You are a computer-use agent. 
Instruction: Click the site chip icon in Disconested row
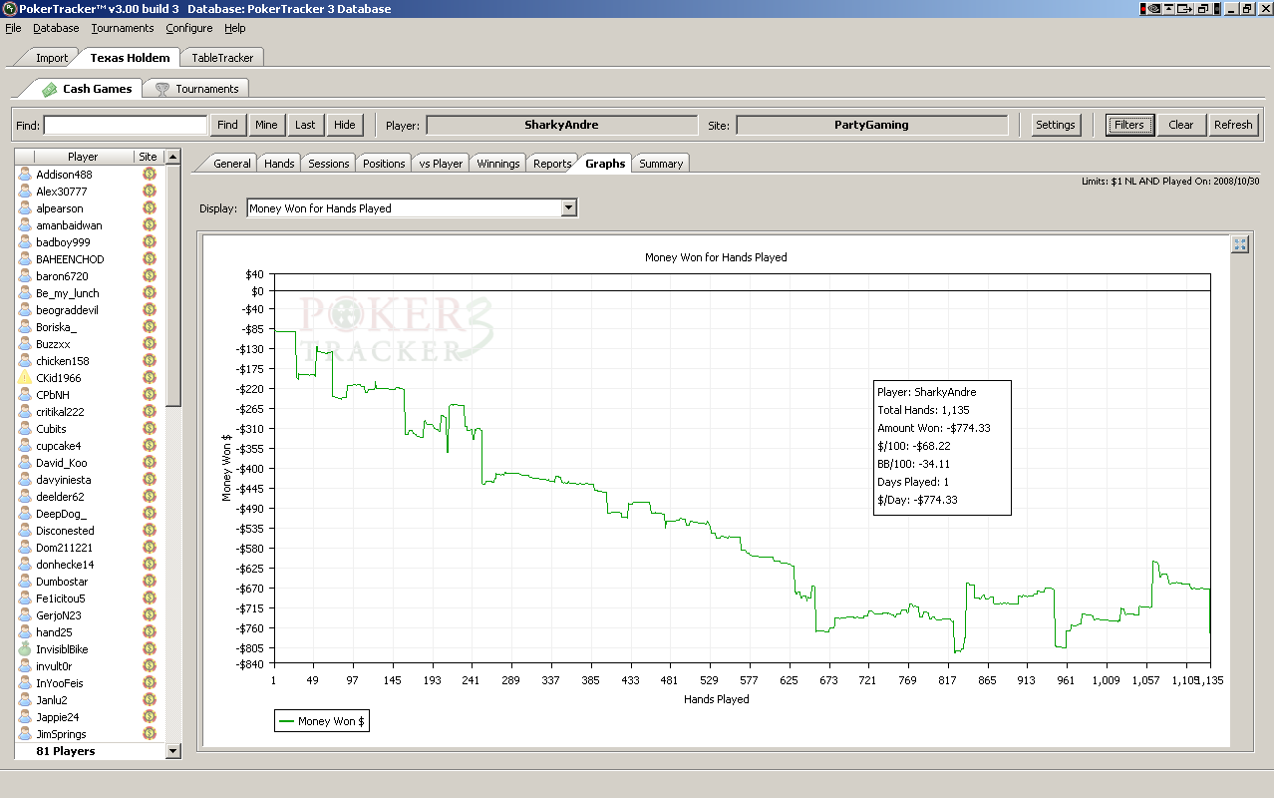tap(150, 531)
